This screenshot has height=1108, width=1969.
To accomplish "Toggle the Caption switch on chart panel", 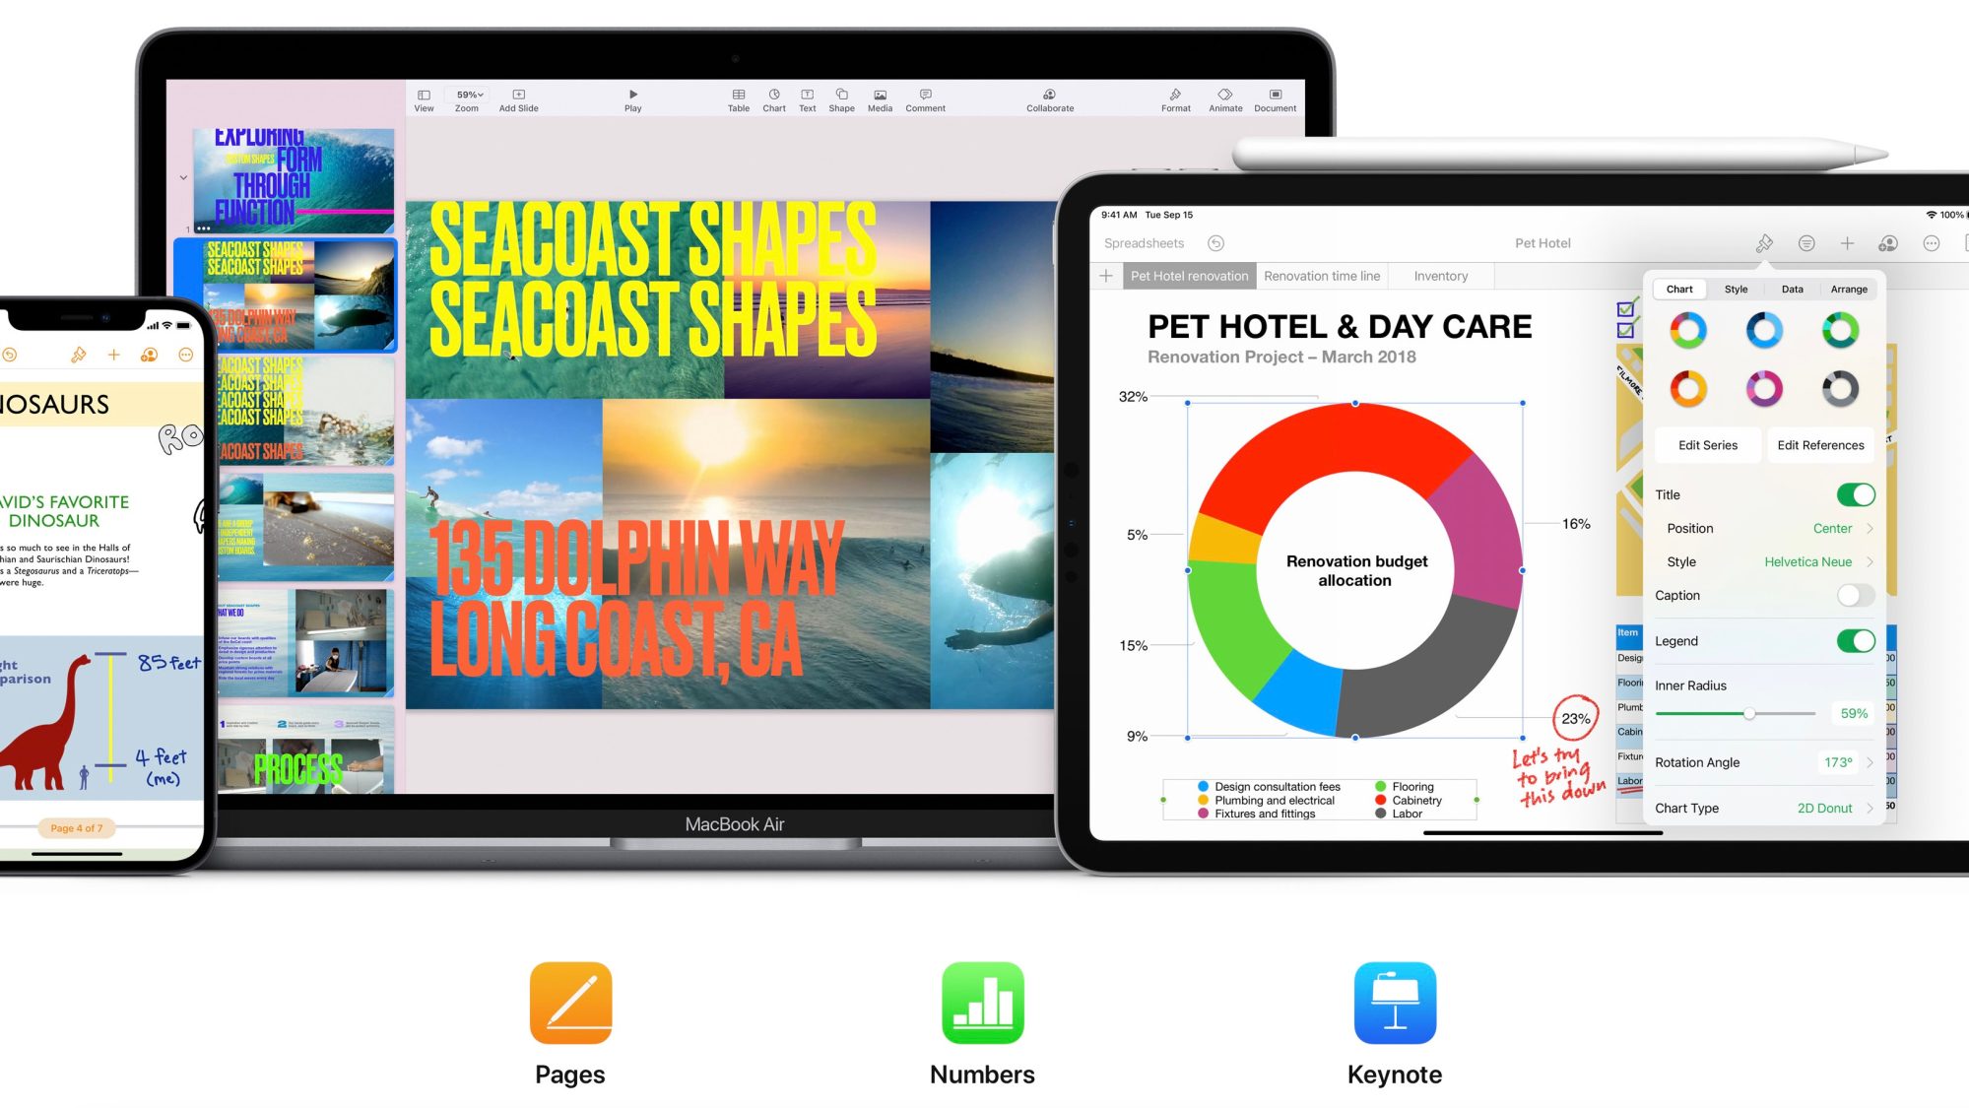I will coord(1853,595).
